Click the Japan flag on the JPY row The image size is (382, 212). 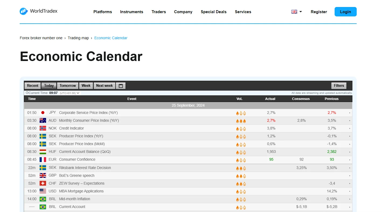[43, 113]
